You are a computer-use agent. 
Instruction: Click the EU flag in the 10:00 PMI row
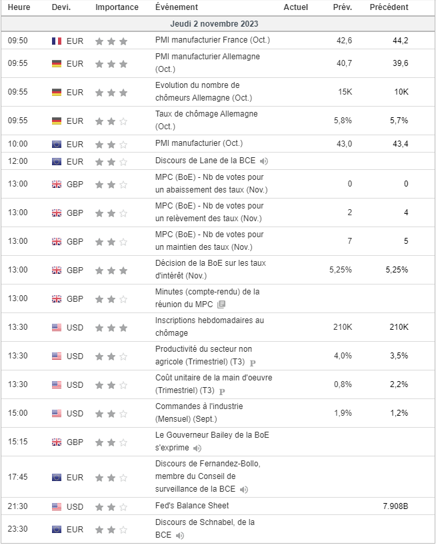pos(57,144)
